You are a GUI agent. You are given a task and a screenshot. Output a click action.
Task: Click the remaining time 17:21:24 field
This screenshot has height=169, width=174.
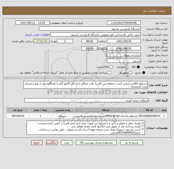[x=42, y=41]
